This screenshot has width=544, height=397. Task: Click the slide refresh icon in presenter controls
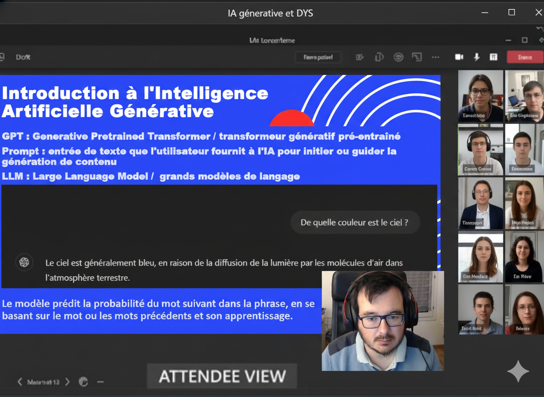[x=83, y=382]
